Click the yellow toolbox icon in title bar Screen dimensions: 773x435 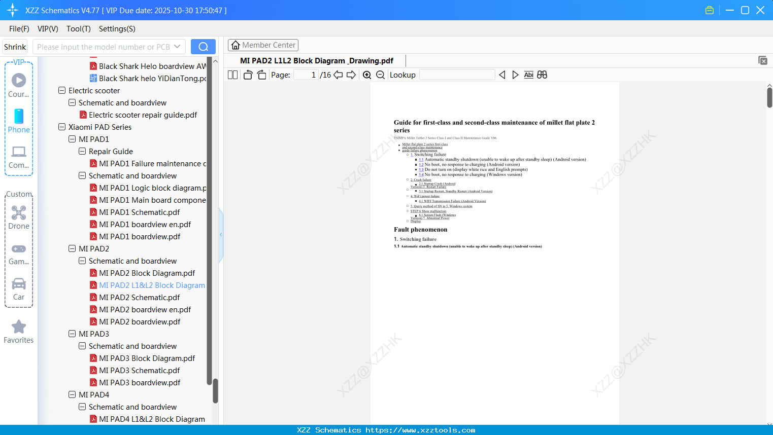point(710,10)
